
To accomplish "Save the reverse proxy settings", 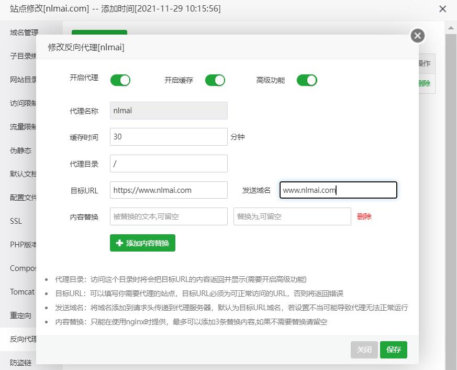I will coord(394,350).
